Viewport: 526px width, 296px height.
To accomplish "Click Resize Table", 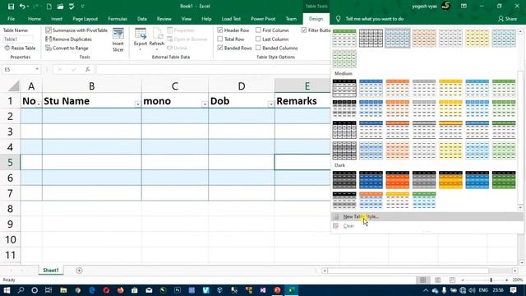I will point(20,48).
